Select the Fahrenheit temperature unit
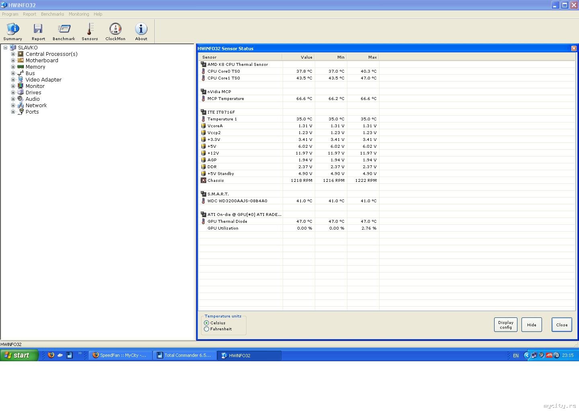The width and height of the screenshot is (579, 411). click(207, 329)
